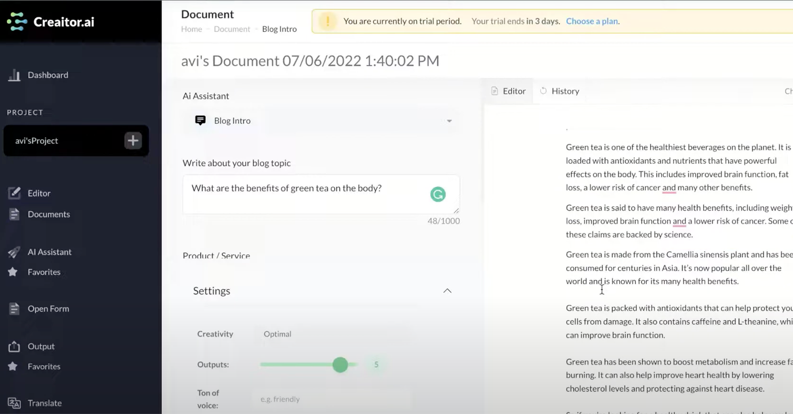The width and height of the screenshot is (793, 414).
Task: Open Dashboard via its bar chart icon
Action: pyautogui.click(x=14, y=75)
